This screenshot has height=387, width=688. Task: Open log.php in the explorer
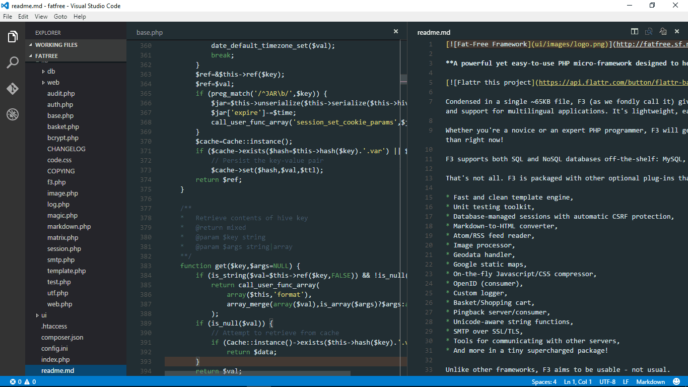click(58, 205)
